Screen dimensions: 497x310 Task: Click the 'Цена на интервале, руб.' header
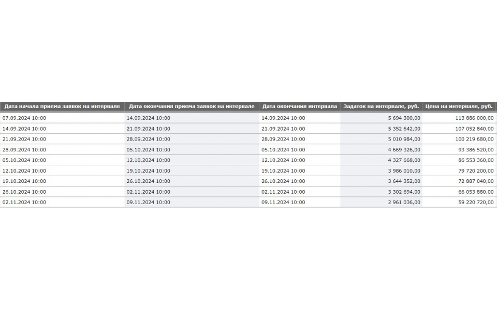(x=459, y=106)
